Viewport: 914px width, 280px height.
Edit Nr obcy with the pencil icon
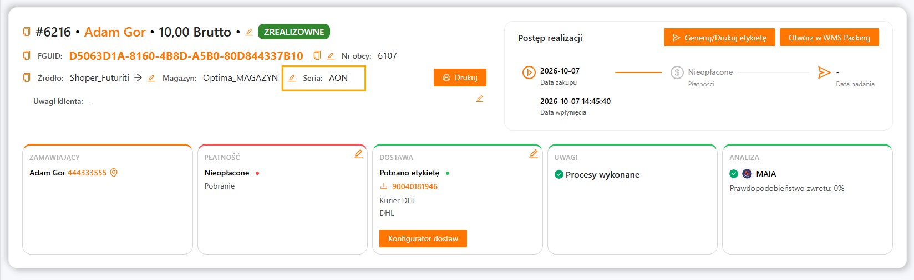click(331, 56)
